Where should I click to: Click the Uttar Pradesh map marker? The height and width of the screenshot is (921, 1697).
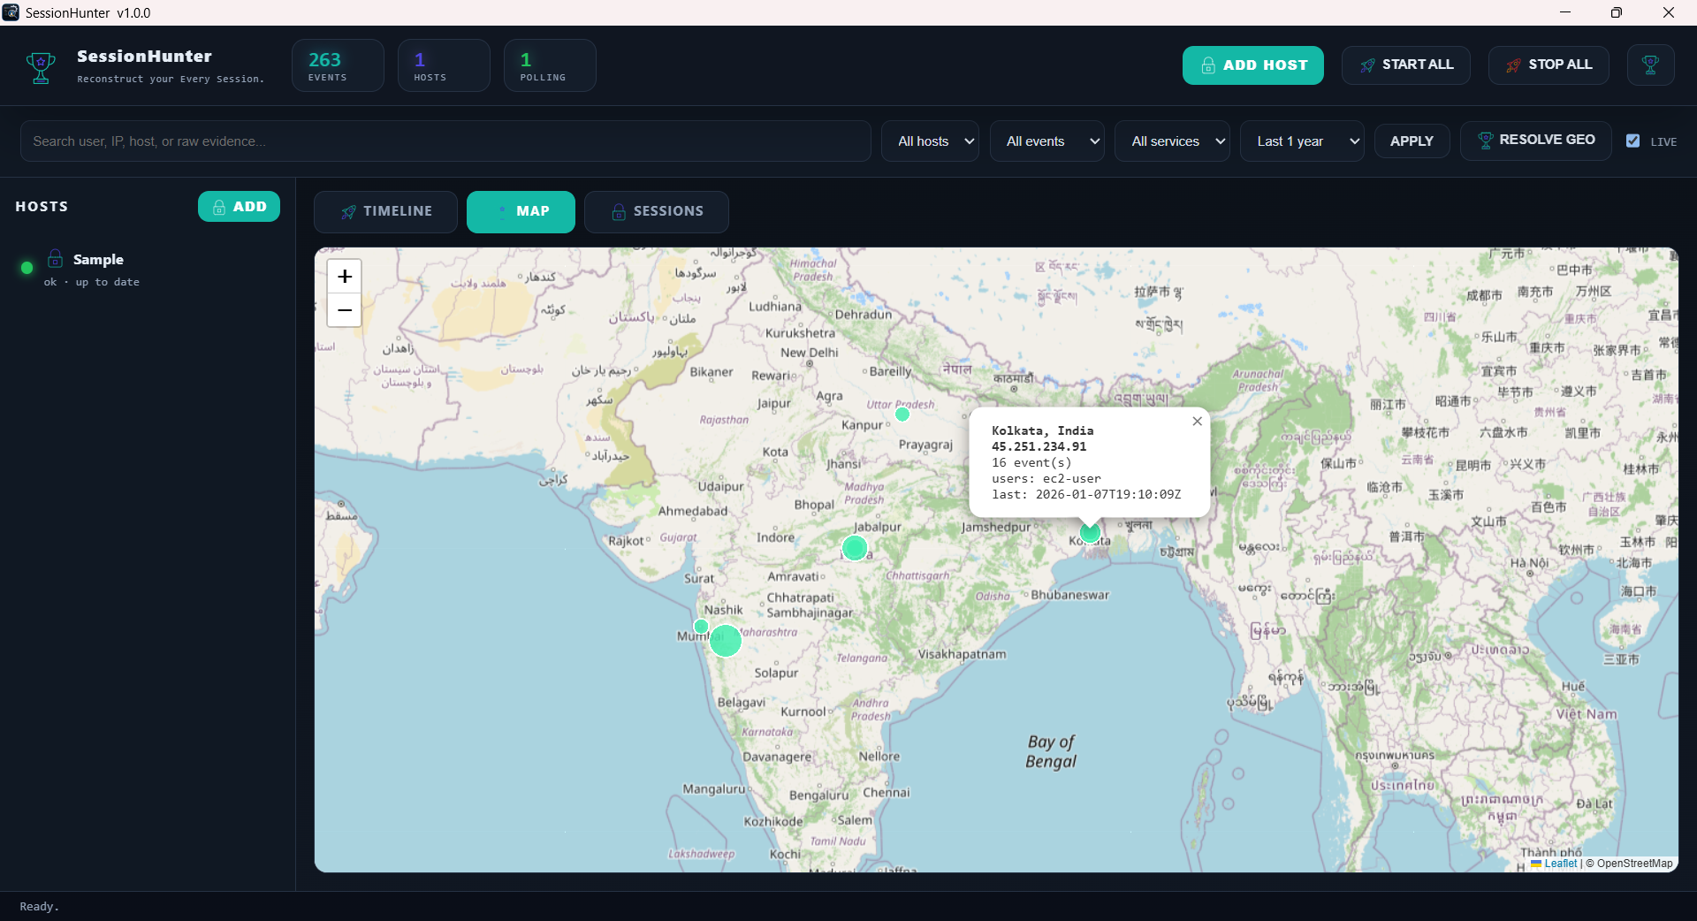point(902,414)
